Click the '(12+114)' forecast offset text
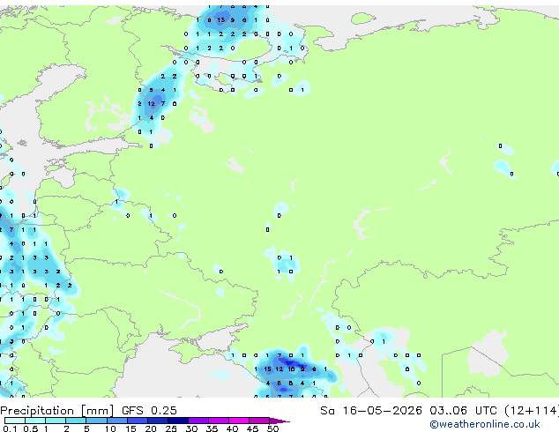Viewport: 559px width, 432px height. pyautogui.click(x=532, y=411)
